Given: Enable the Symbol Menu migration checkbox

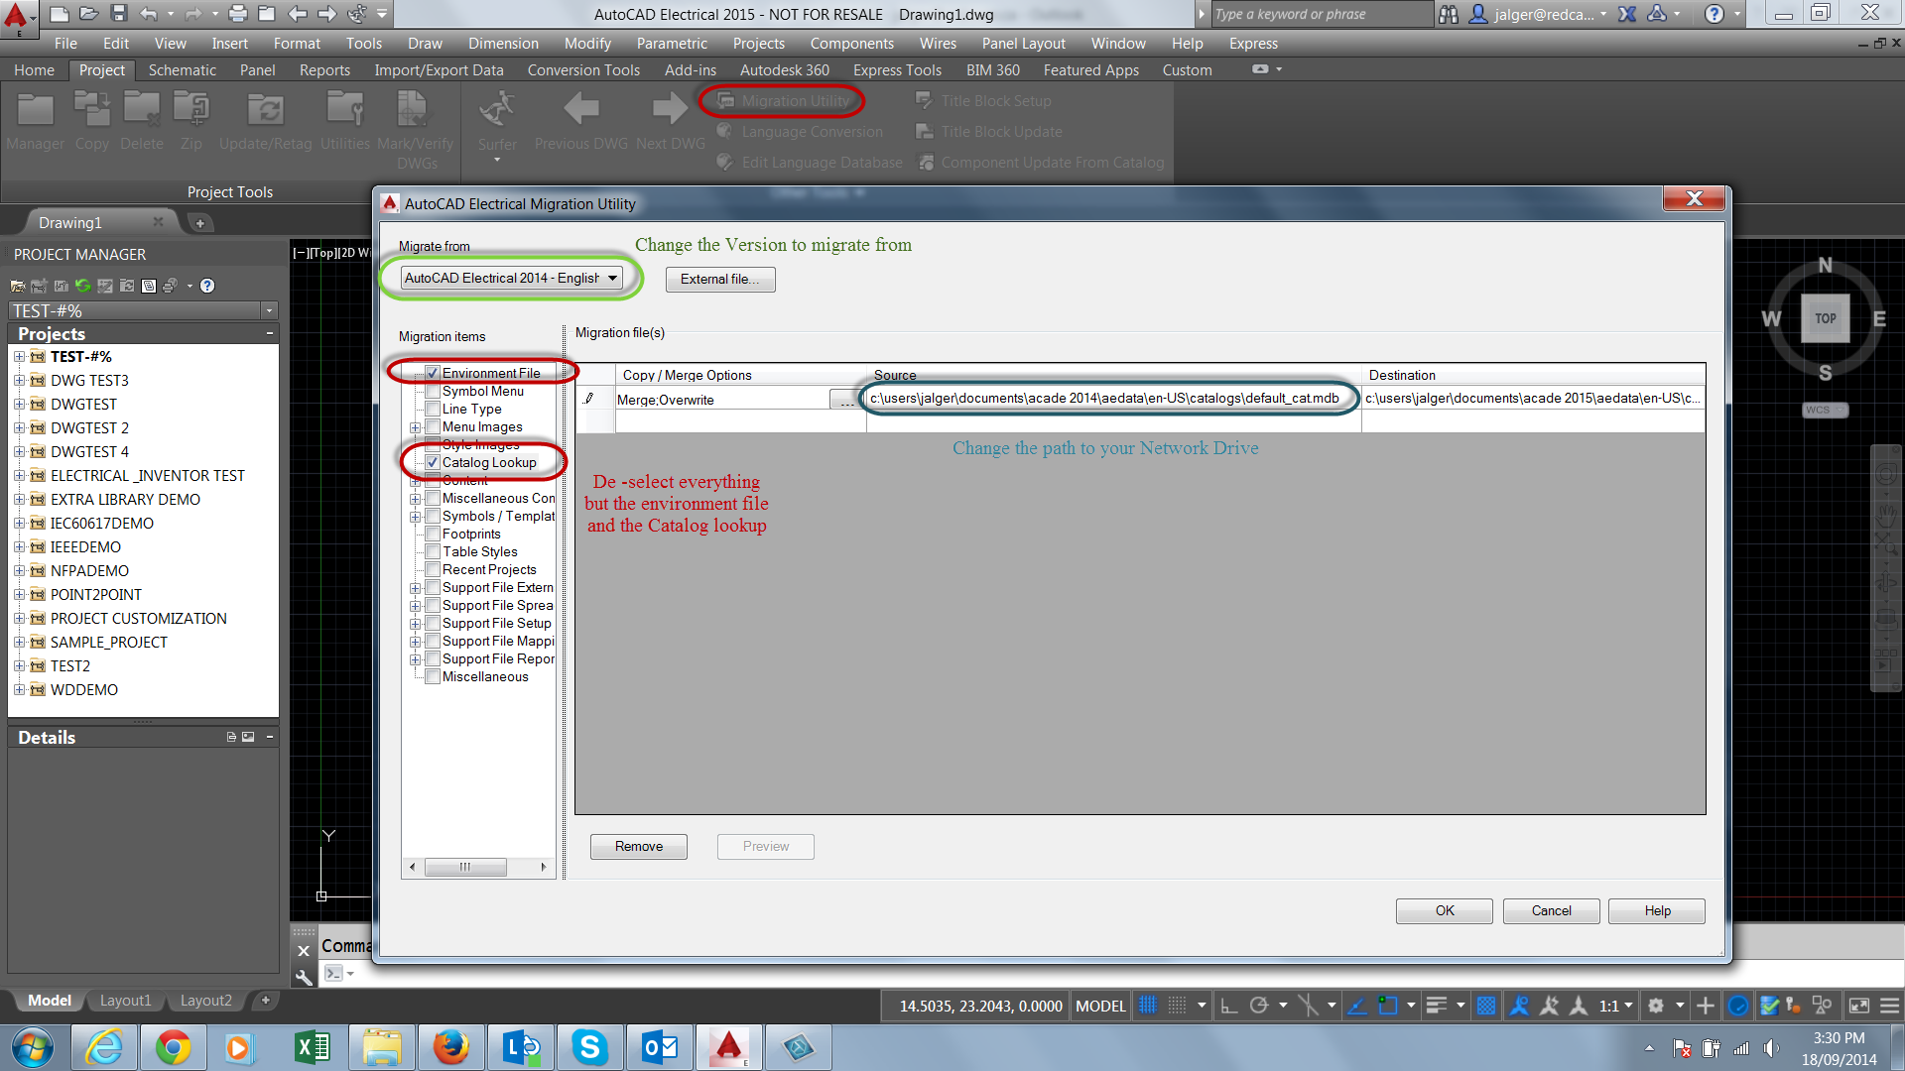Looking at the screenshot, I should [x=433, y=391].
